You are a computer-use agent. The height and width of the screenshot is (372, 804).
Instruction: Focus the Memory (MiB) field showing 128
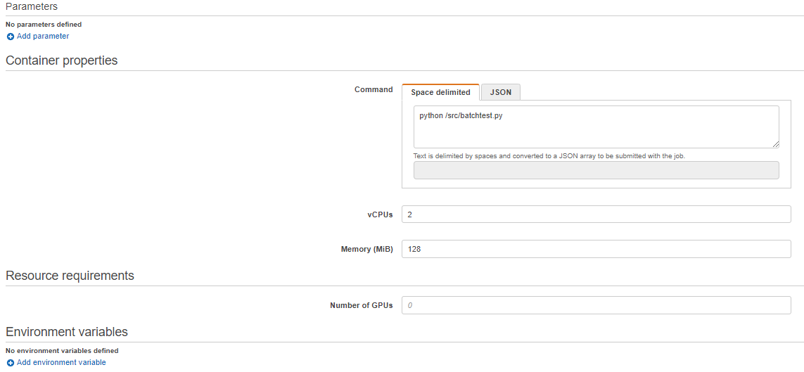[596, 249]
